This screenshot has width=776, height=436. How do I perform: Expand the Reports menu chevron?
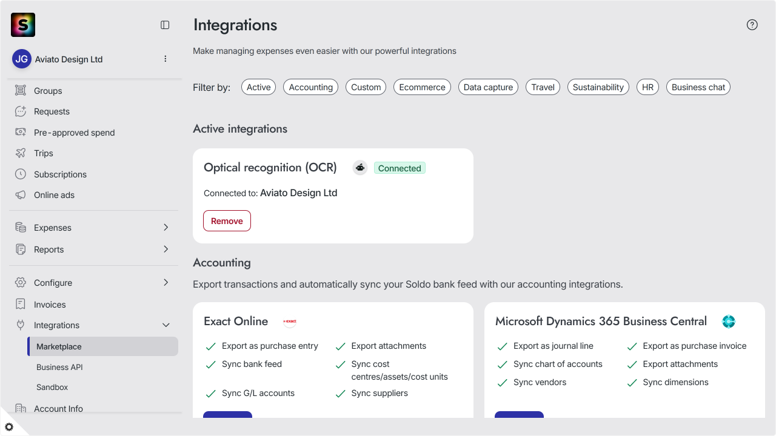tap(166, 249)
